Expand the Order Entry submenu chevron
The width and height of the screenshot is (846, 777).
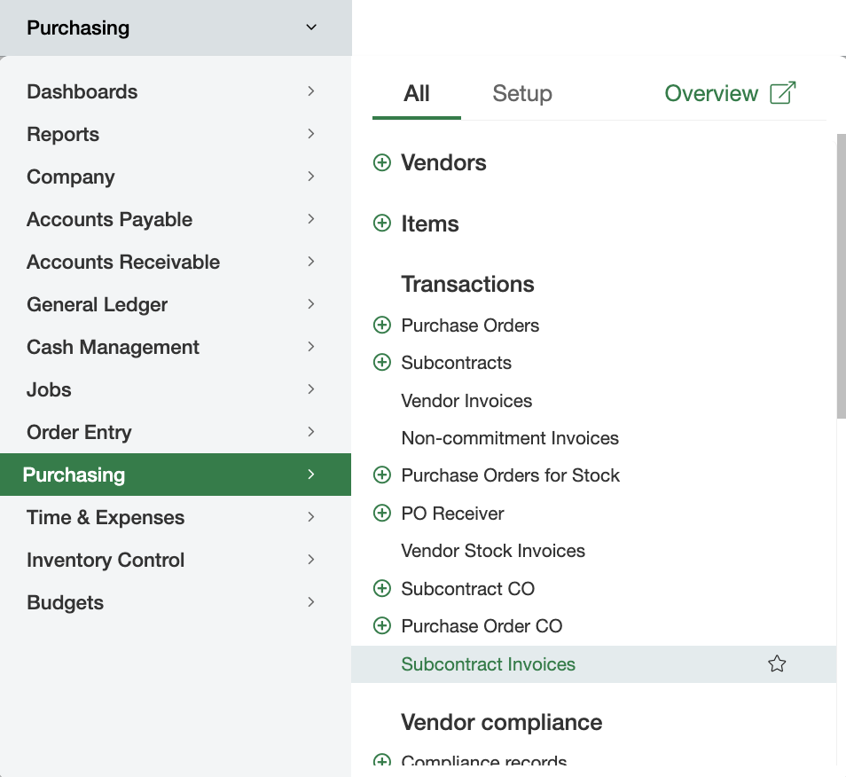310,432
